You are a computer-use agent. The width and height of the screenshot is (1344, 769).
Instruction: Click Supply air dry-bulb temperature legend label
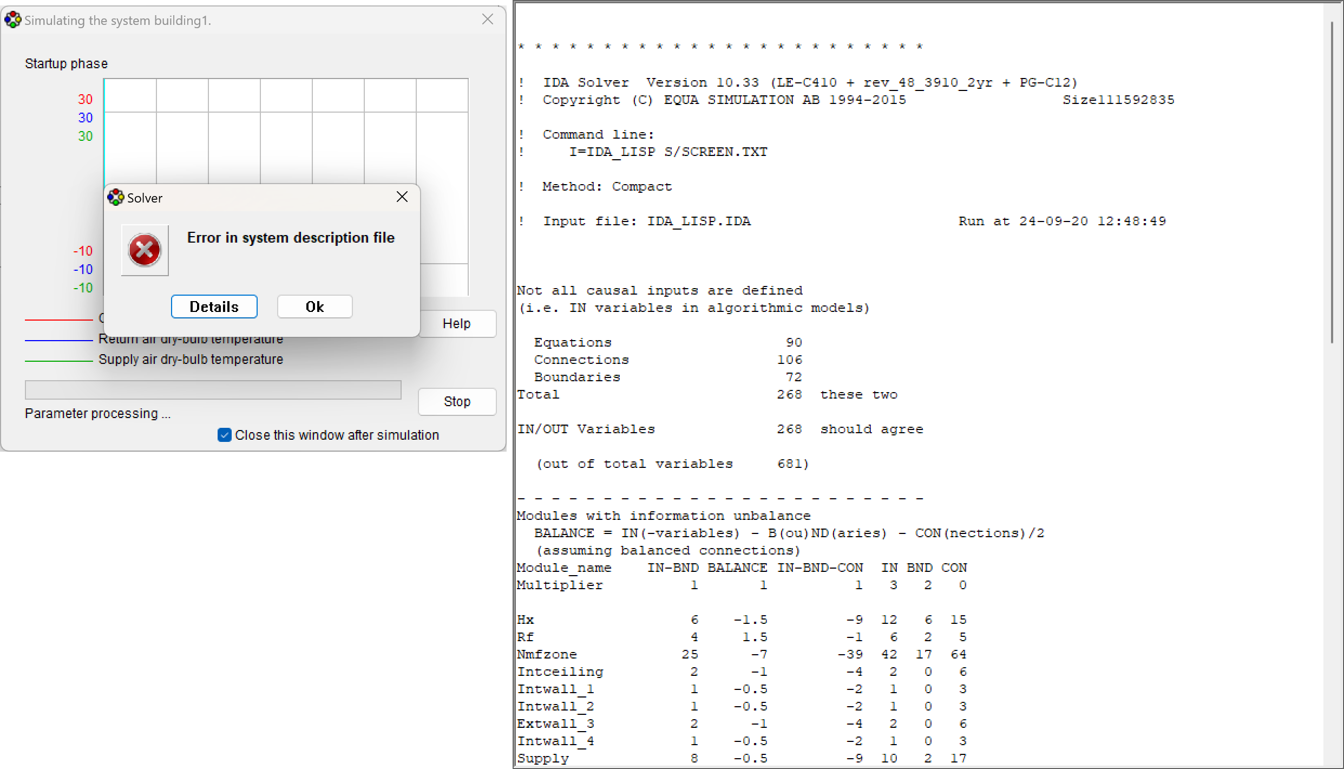pyautogui.click(x=191, y=360)
